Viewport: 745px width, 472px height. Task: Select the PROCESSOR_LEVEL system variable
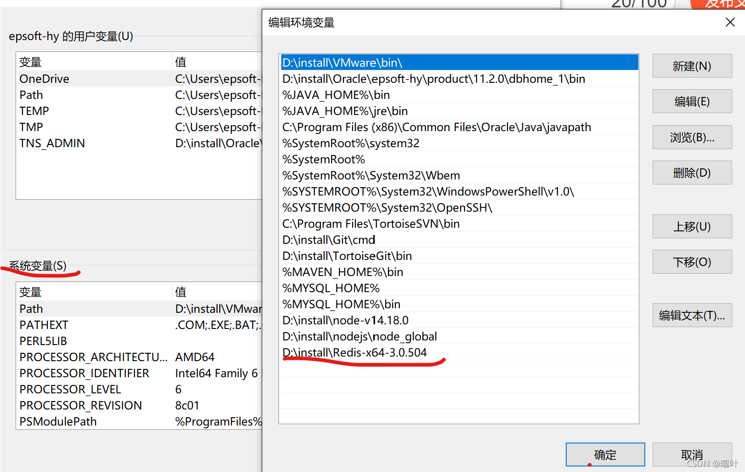click(139, 389)
